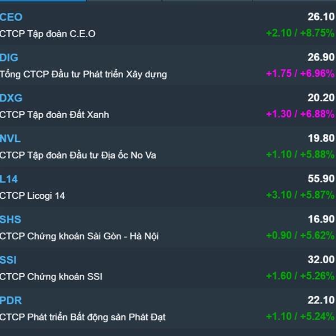Select CTCP Tập đoàn Đầu tư Địa ốc No Va

pyautogui.click(x=78, y=155)
